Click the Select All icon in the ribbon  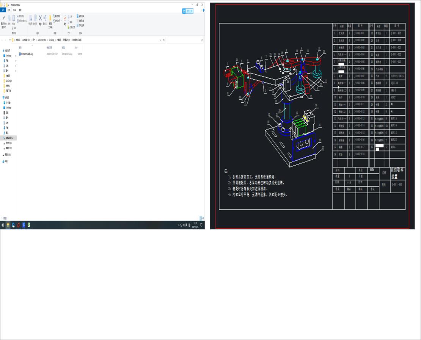pyautogui.click(x=80, y=16)
